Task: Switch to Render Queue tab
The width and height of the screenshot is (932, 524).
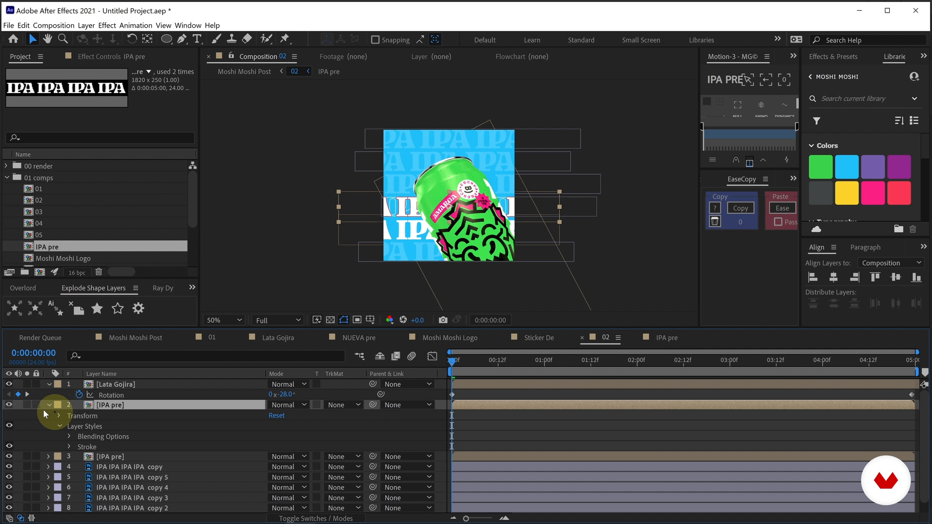Action: click(40, 338)
